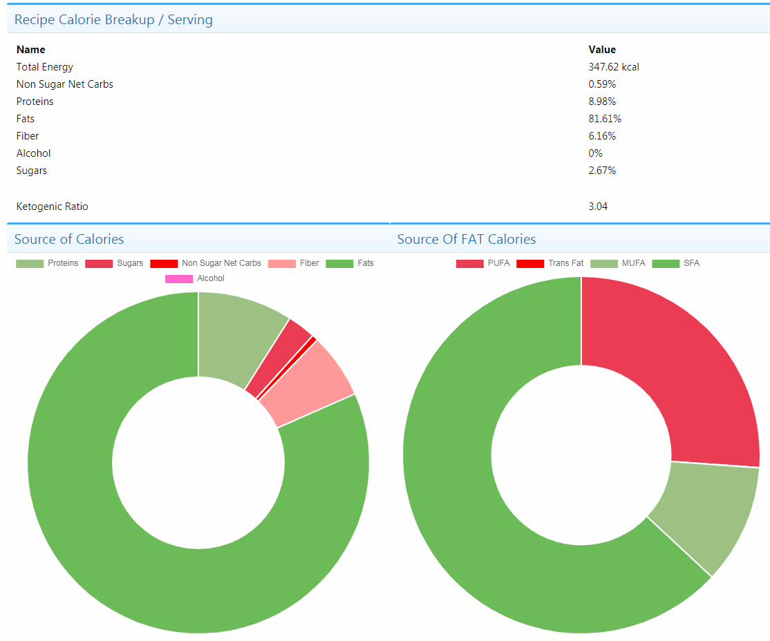Viewport: 770px width, 641px height.
Task: Select the "Fiber" row label in the table
Action: pyautogui.click(x=28, y=136)
